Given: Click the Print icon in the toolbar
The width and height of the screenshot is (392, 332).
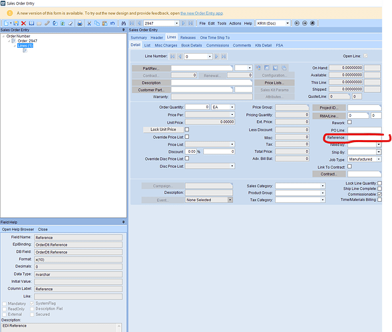Looking at the screenshot, I should pos(80,23).
